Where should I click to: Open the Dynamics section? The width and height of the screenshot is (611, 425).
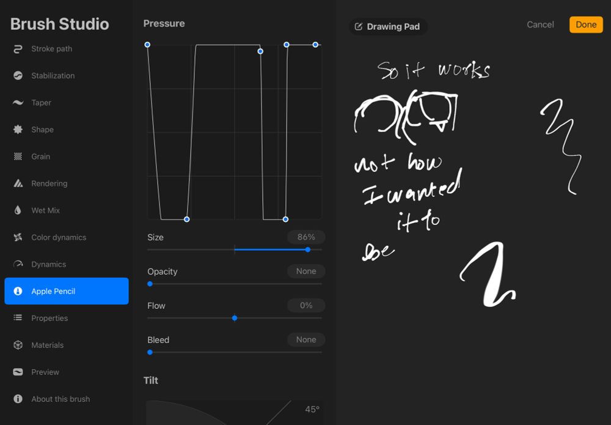point(66,264)
